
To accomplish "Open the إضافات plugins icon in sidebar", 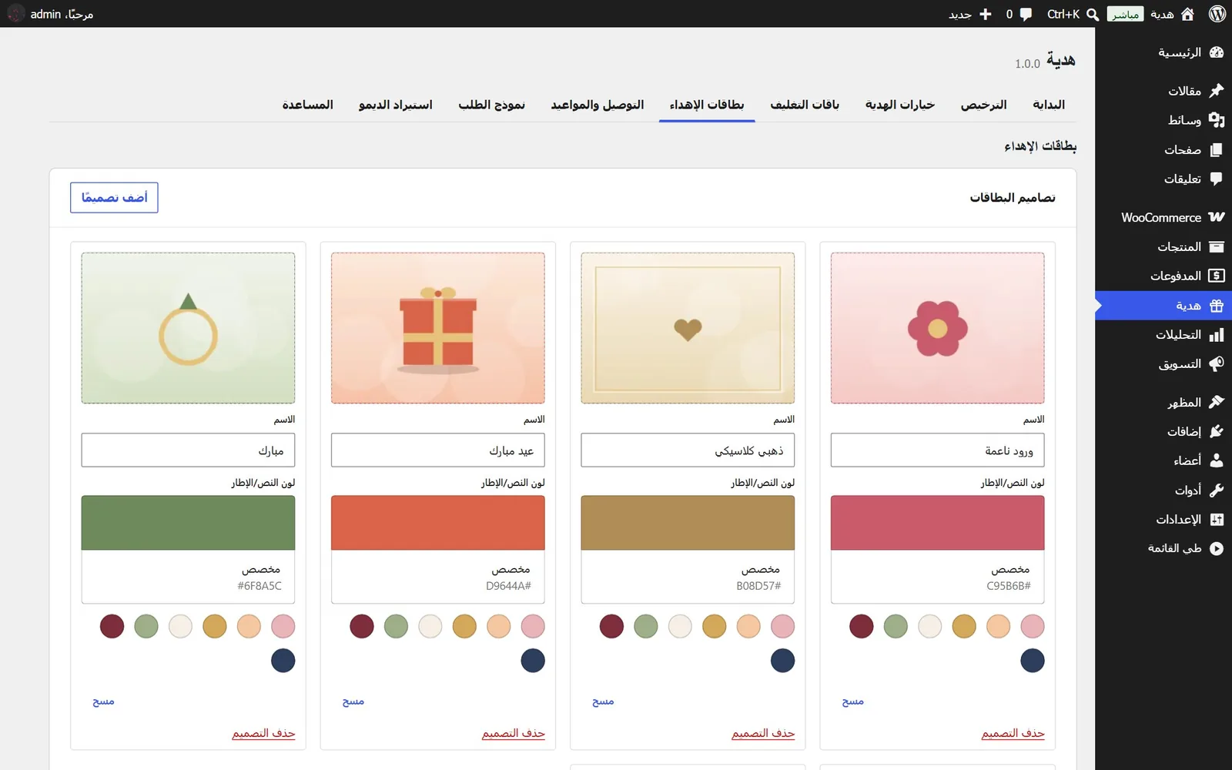I will (1217, 431).
